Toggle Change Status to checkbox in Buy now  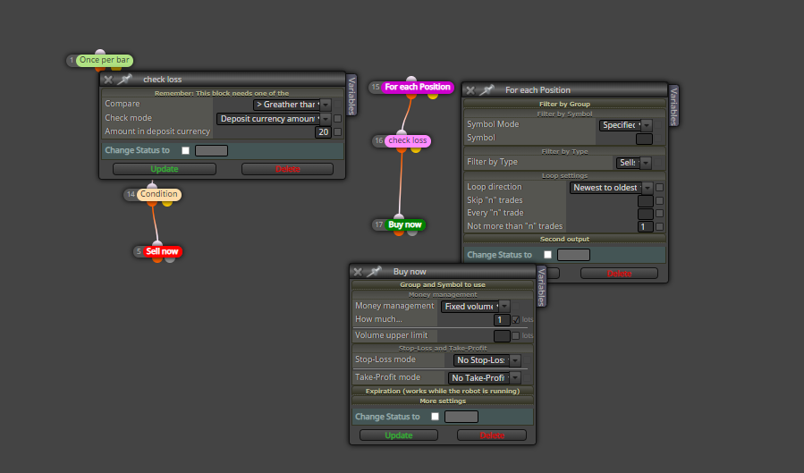pyautogui.click(x=435, y=417)
